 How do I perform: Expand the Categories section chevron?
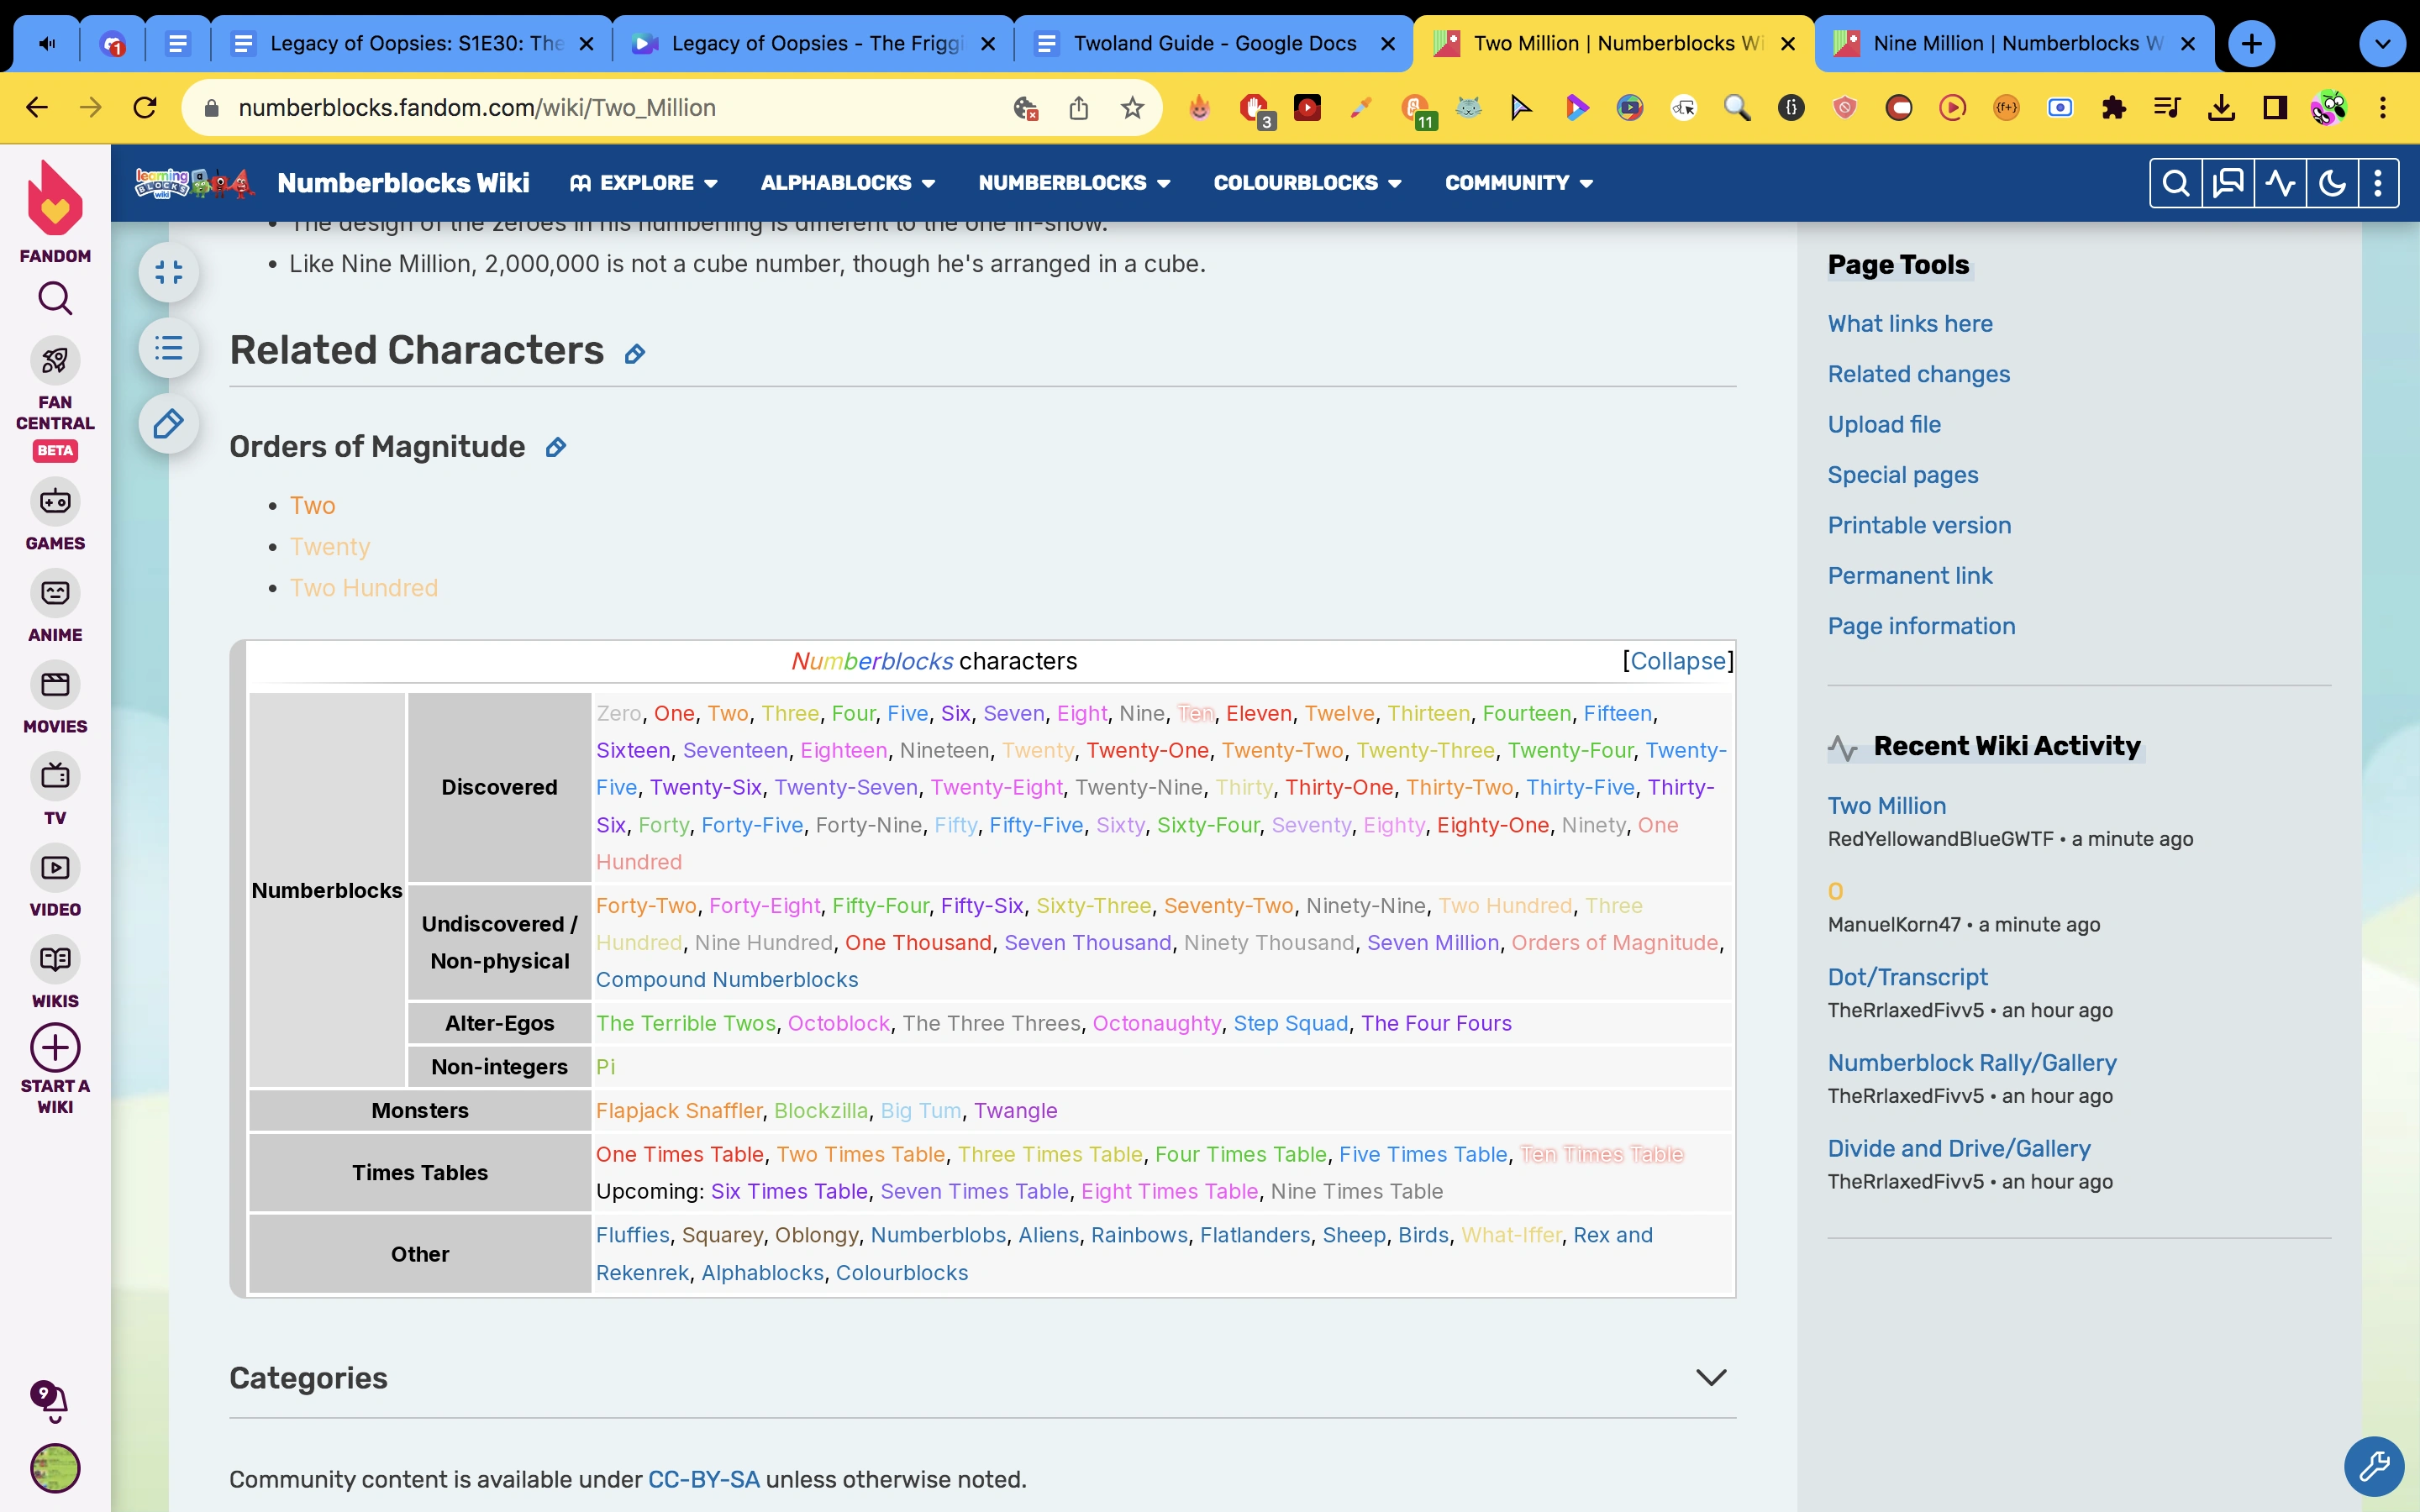pos(1711,1378)
